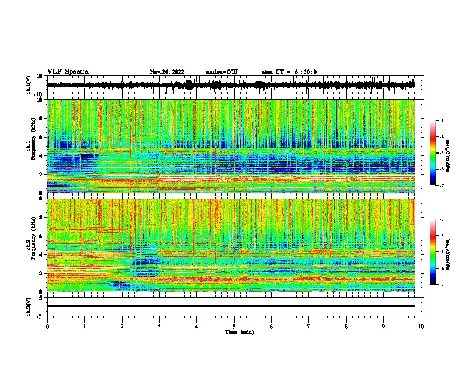Click the "10" tick on the time axis

click(421, 327)
